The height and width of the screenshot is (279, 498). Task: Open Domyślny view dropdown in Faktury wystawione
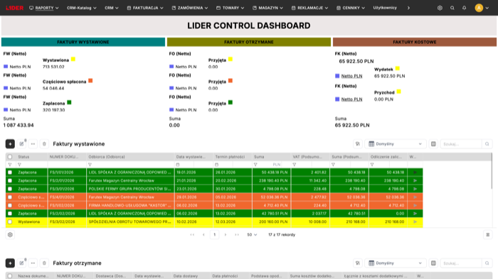coord(396,144)
